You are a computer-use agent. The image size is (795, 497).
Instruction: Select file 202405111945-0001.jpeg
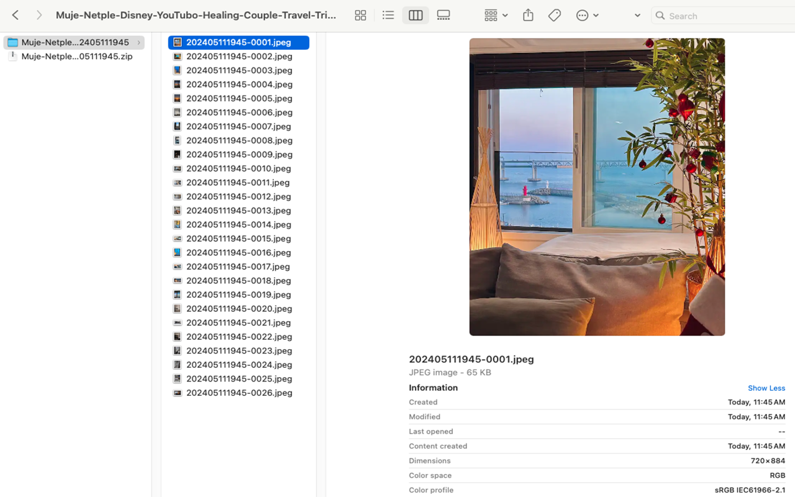point(238,42)
